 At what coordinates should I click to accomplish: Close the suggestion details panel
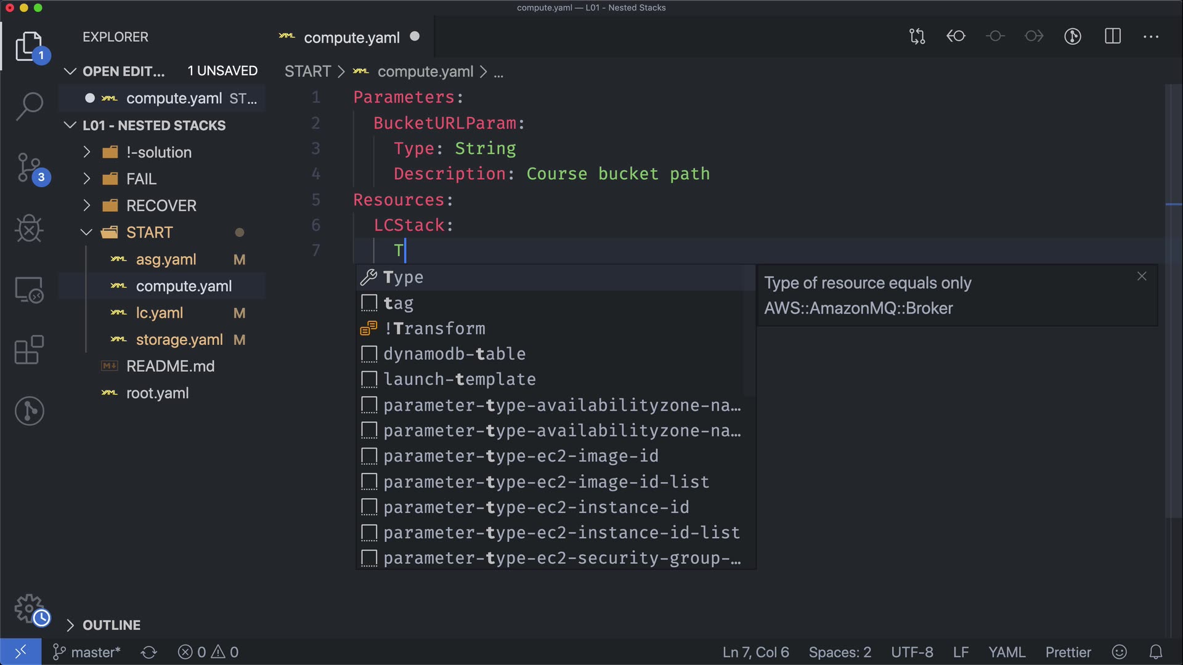(1141, 276)
